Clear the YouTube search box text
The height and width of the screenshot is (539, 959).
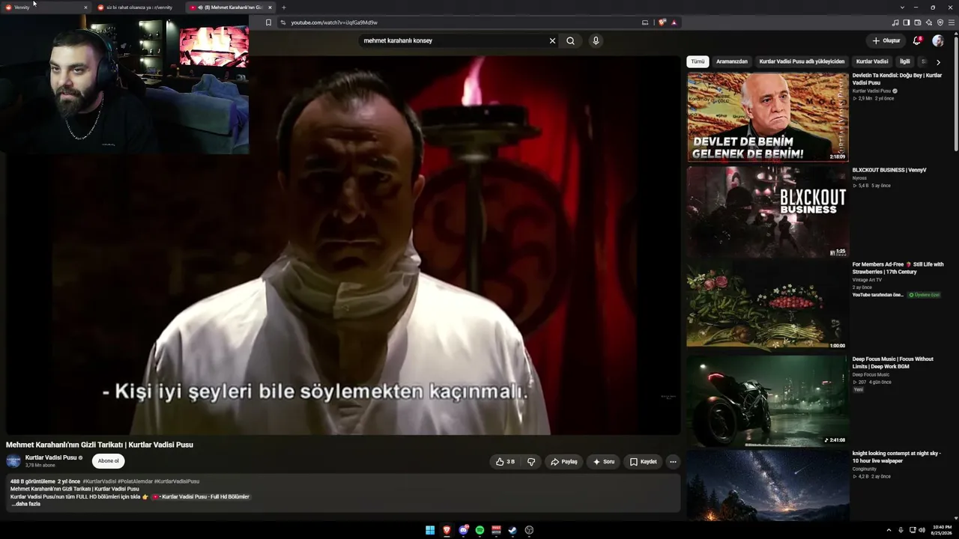(552, 41)
